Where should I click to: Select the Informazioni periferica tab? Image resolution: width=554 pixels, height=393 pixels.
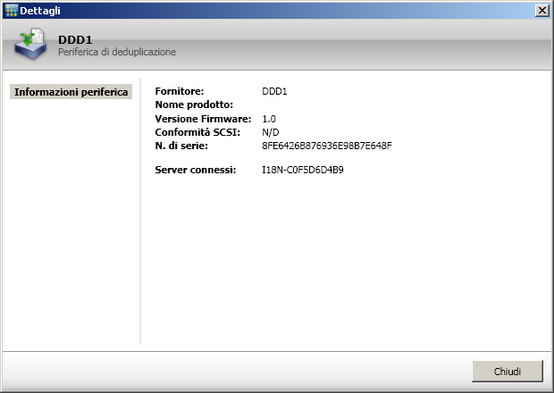pos(71,92)
